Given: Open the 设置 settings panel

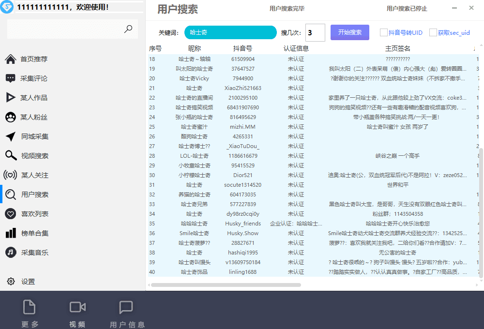Looking at the screenshot, I should tap(28, 281).
